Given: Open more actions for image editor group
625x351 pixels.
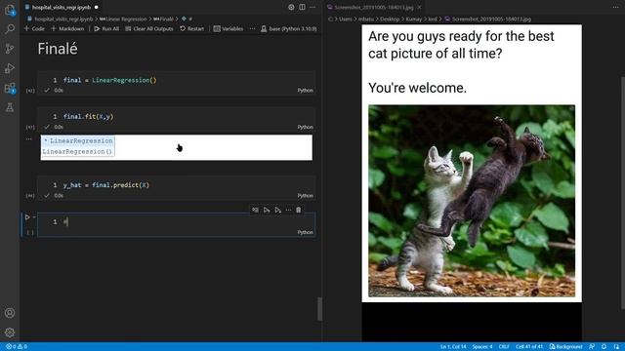Looking at the screenshot, I should 616,7.
